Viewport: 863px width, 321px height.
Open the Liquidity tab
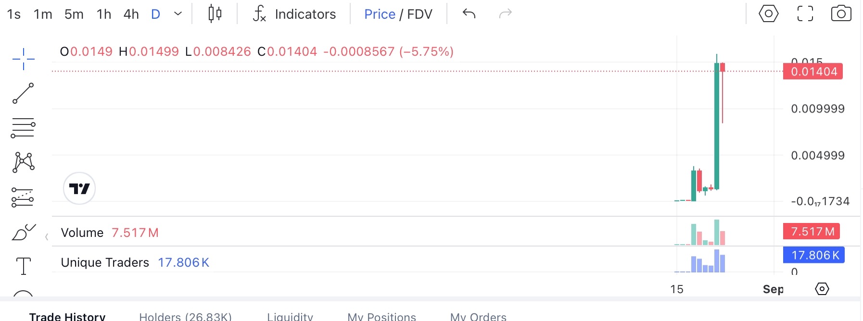point(290,316)
